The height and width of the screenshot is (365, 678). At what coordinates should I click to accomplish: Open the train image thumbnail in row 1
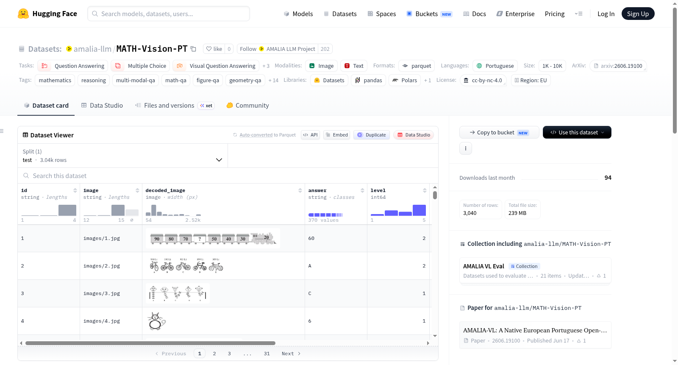click(x=213, y=238)
